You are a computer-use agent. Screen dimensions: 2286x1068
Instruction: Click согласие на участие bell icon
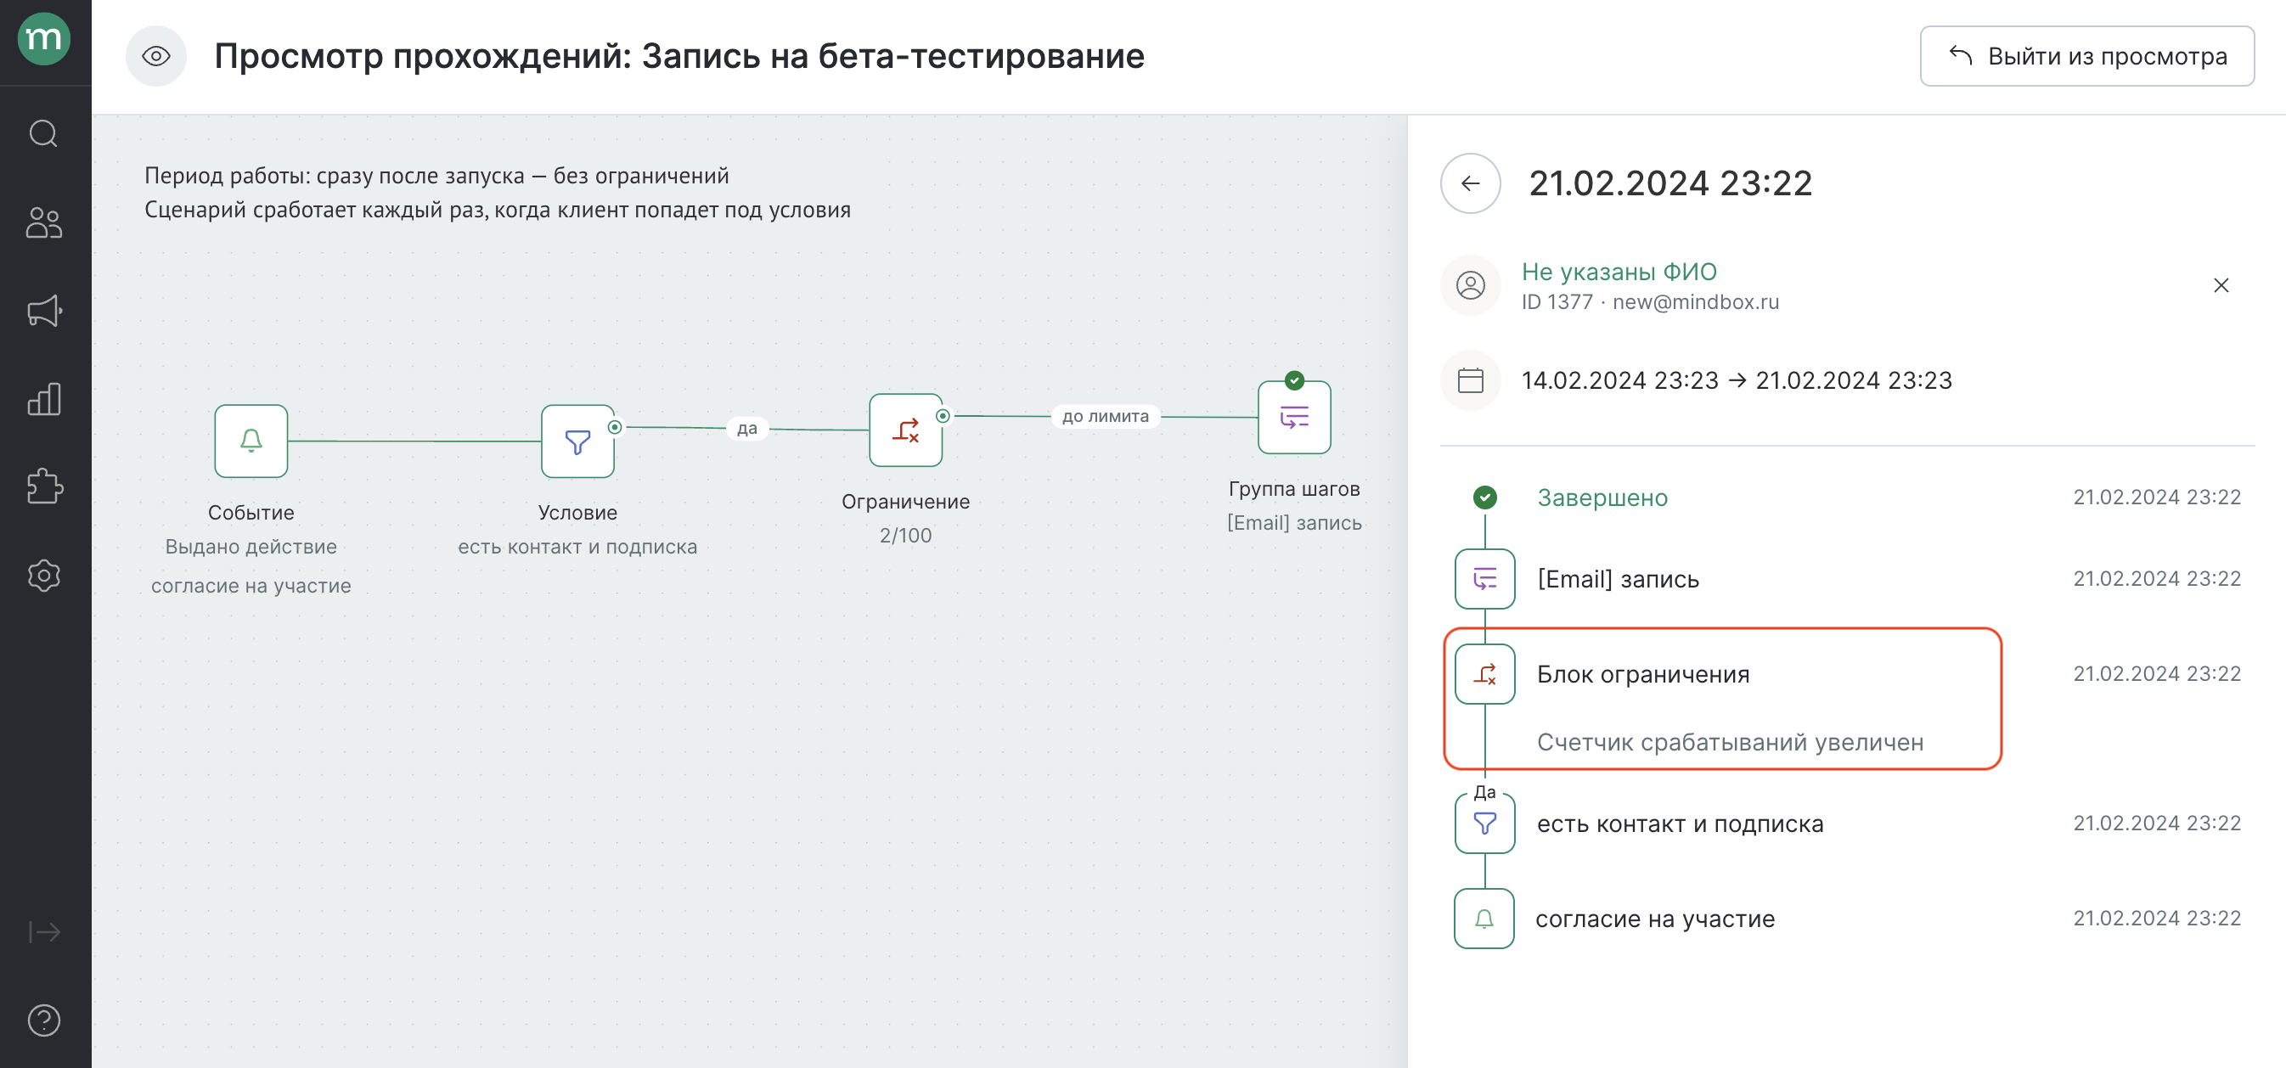pos(1484,918)
